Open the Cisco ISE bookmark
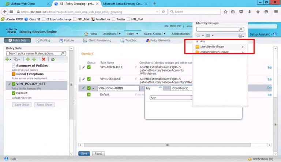 pos(33,19)
